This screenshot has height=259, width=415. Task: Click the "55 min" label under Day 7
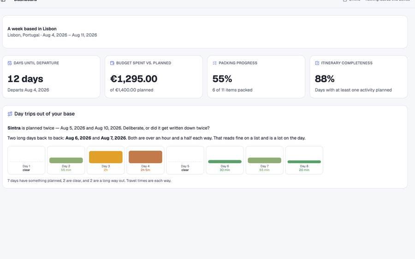(264, 170)
